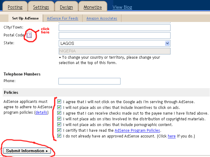Viewport: 210px width, 157px height.
Task: Open the State dropdown showing LAGOS
Action: [114, 43]
